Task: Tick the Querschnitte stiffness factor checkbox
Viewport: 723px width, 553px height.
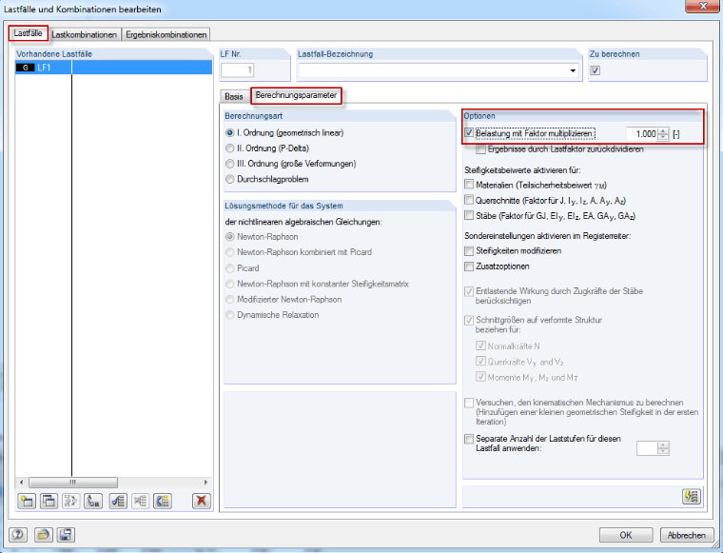Action: pos(469,200)
